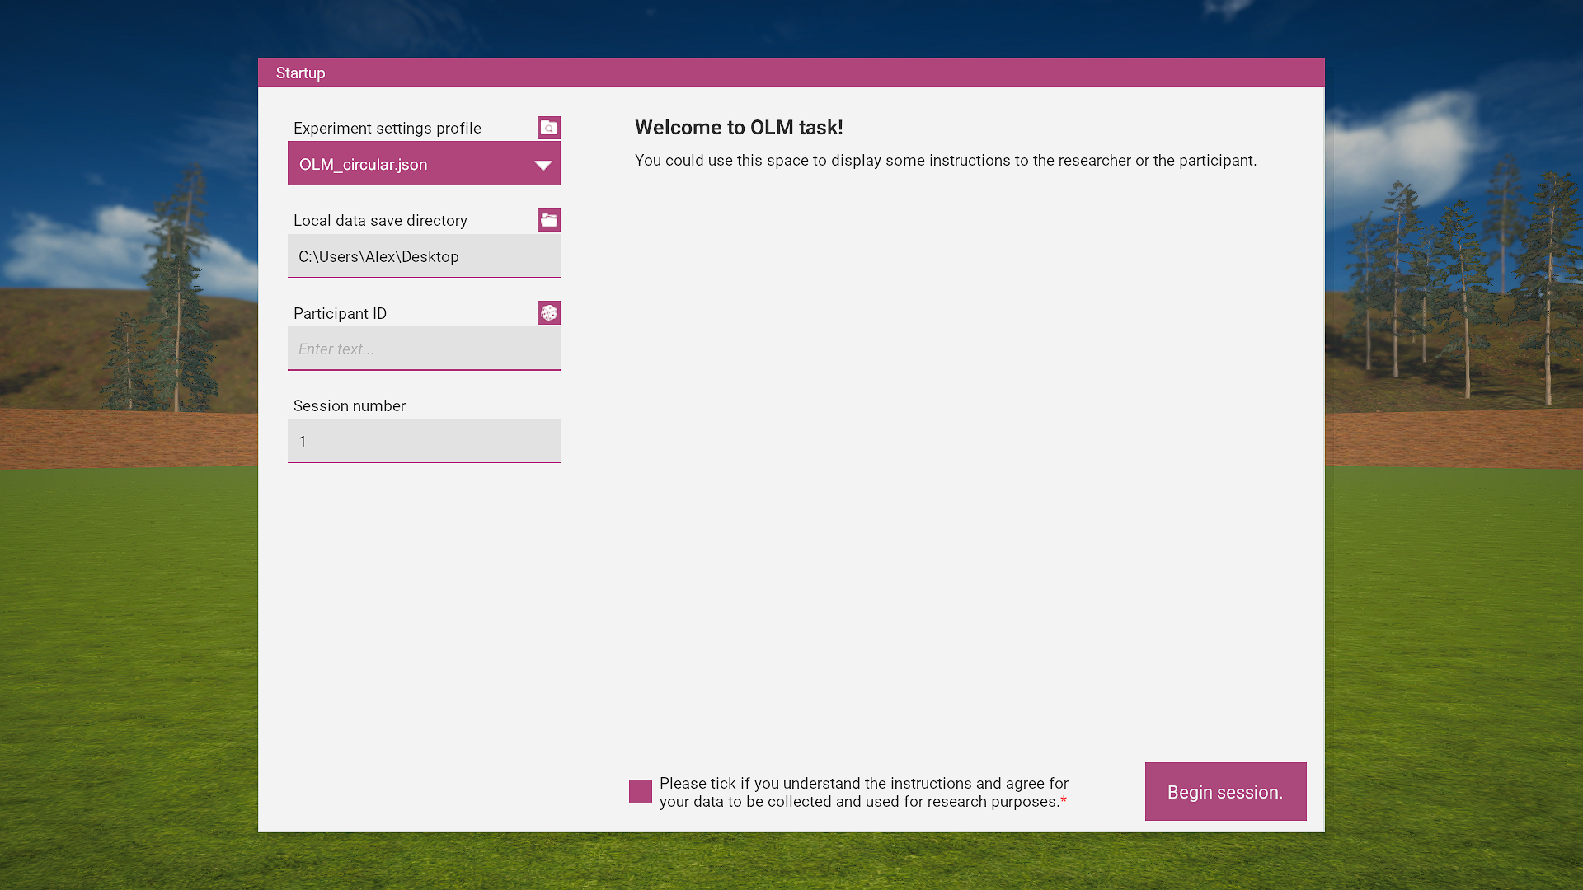1583x890 pixels.
Task: Click the Experiment settings profile label
Action: pyautogui.click(x=388, y=129)
